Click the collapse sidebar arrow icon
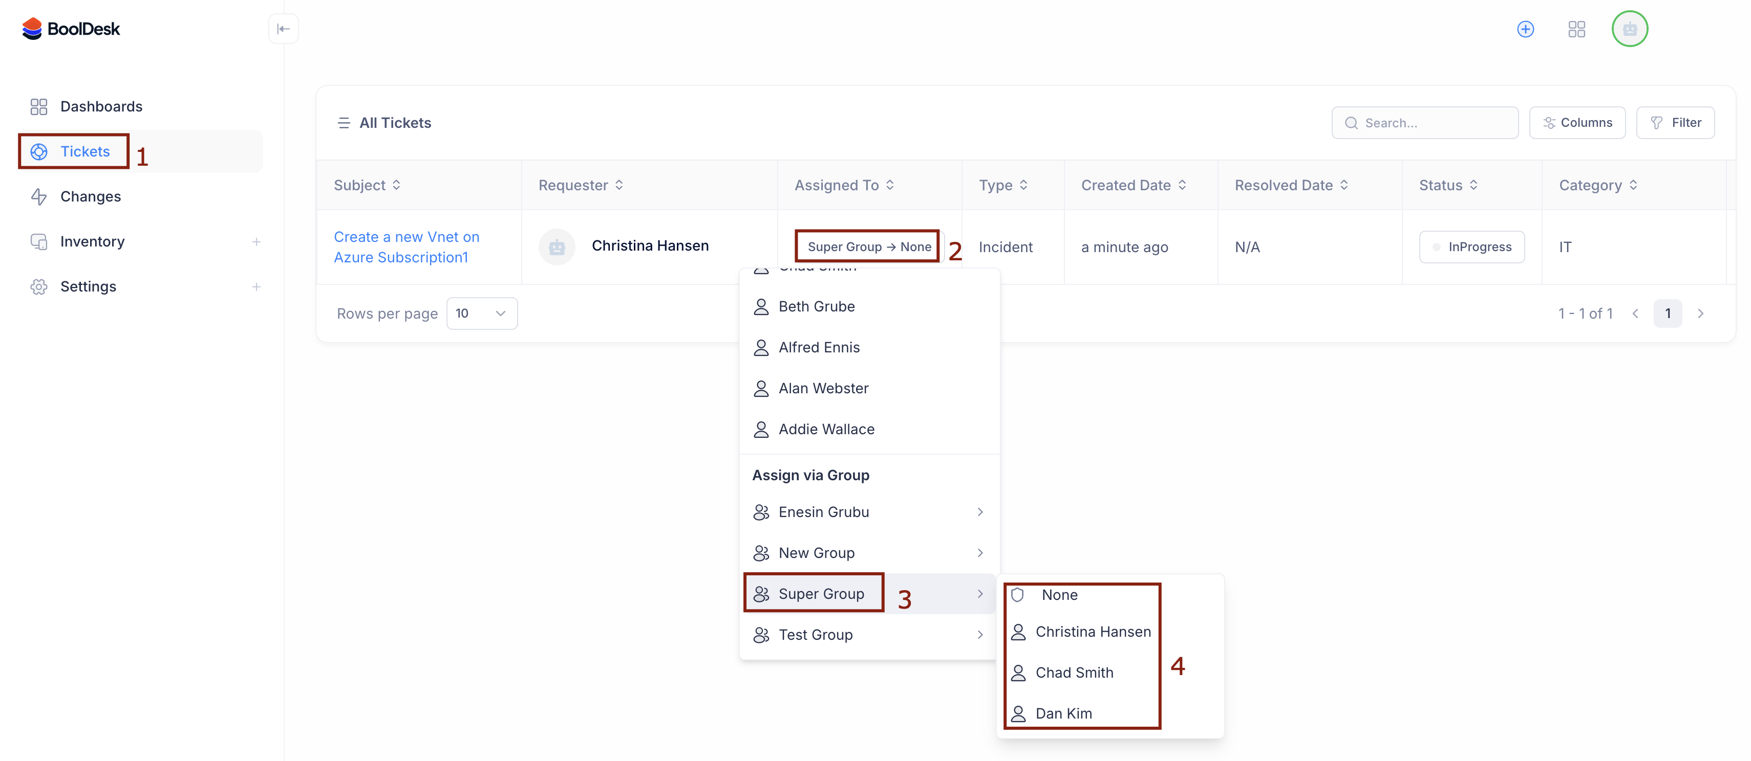 [284, 29]
